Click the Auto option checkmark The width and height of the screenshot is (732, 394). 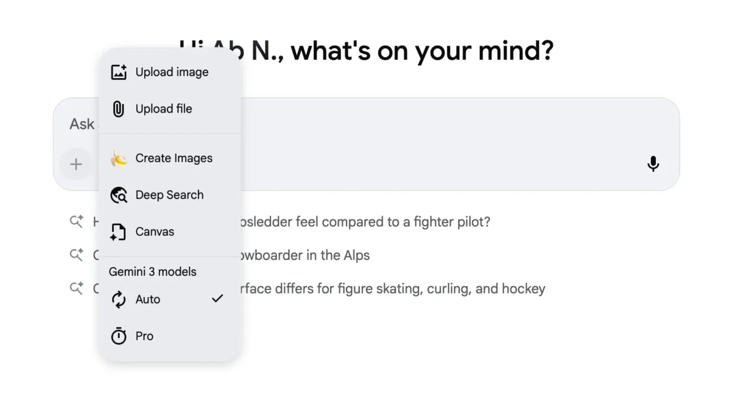(x=217, y=298)
